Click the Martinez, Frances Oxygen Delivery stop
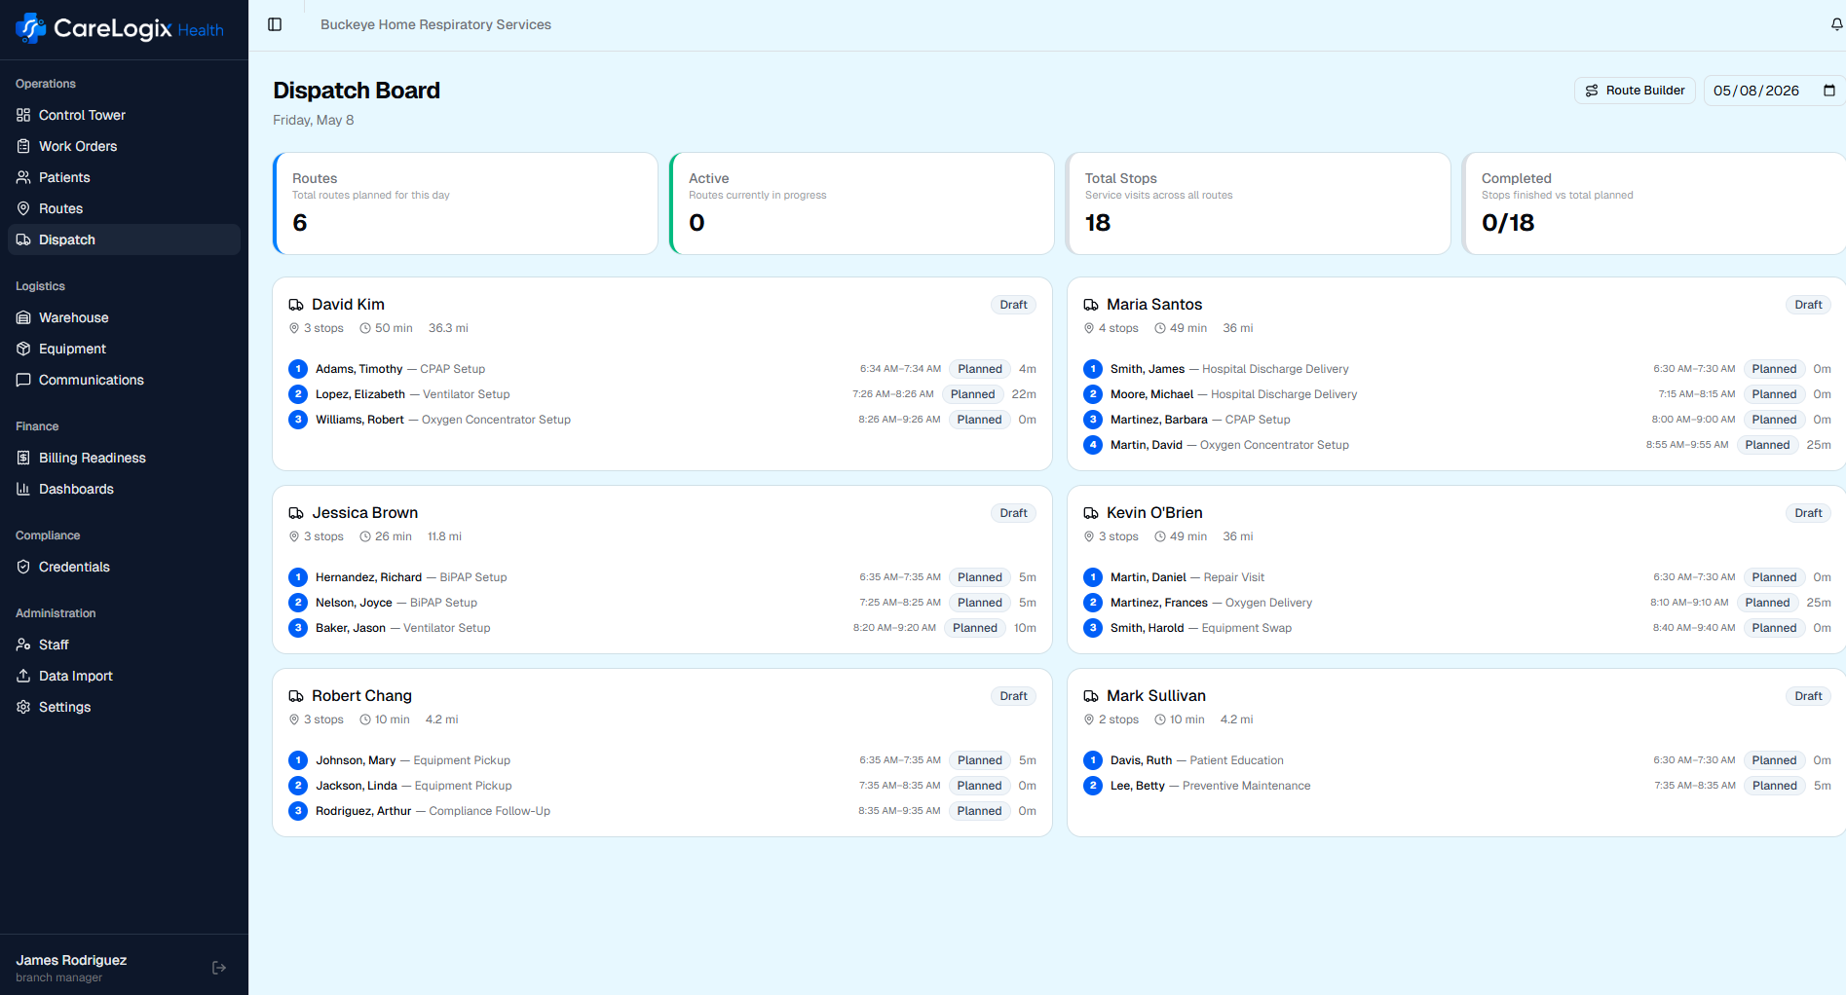The width and height of the screenshot is (1846, 995). tap(1457, 603)
